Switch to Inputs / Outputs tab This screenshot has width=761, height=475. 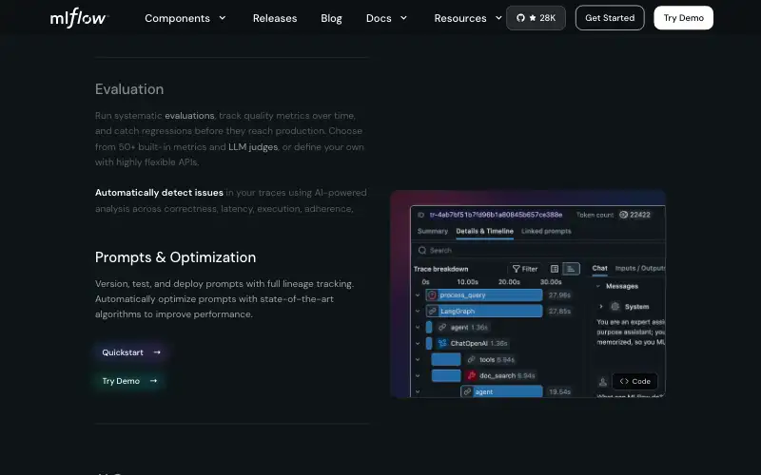pos(639,268)
